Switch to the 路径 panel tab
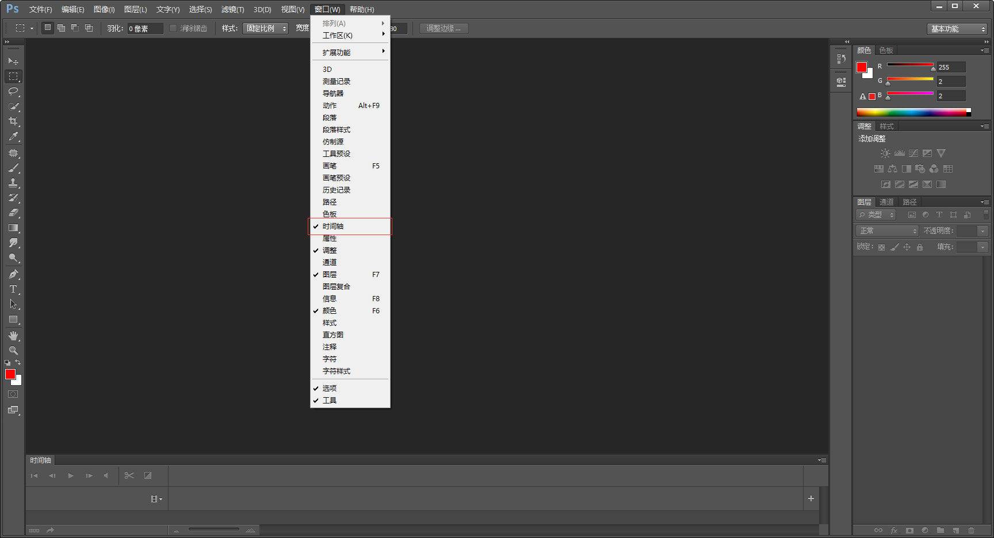 909,202
